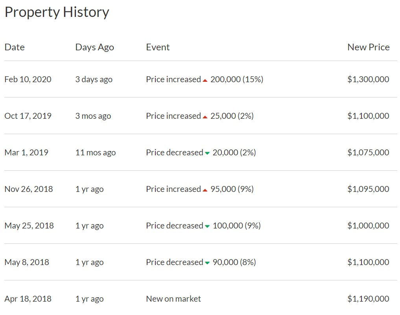Click the Event column header
The image size is (400, 315).
tap(158, 47)
